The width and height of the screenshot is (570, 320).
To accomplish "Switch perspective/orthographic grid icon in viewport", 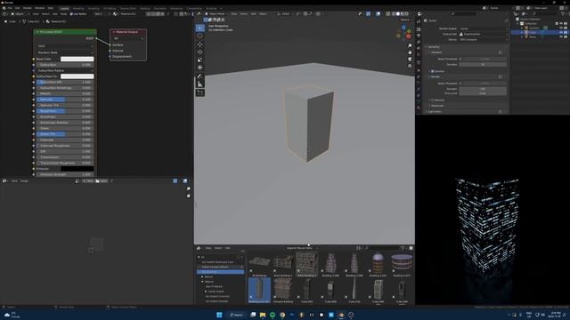I will [410, 66].
